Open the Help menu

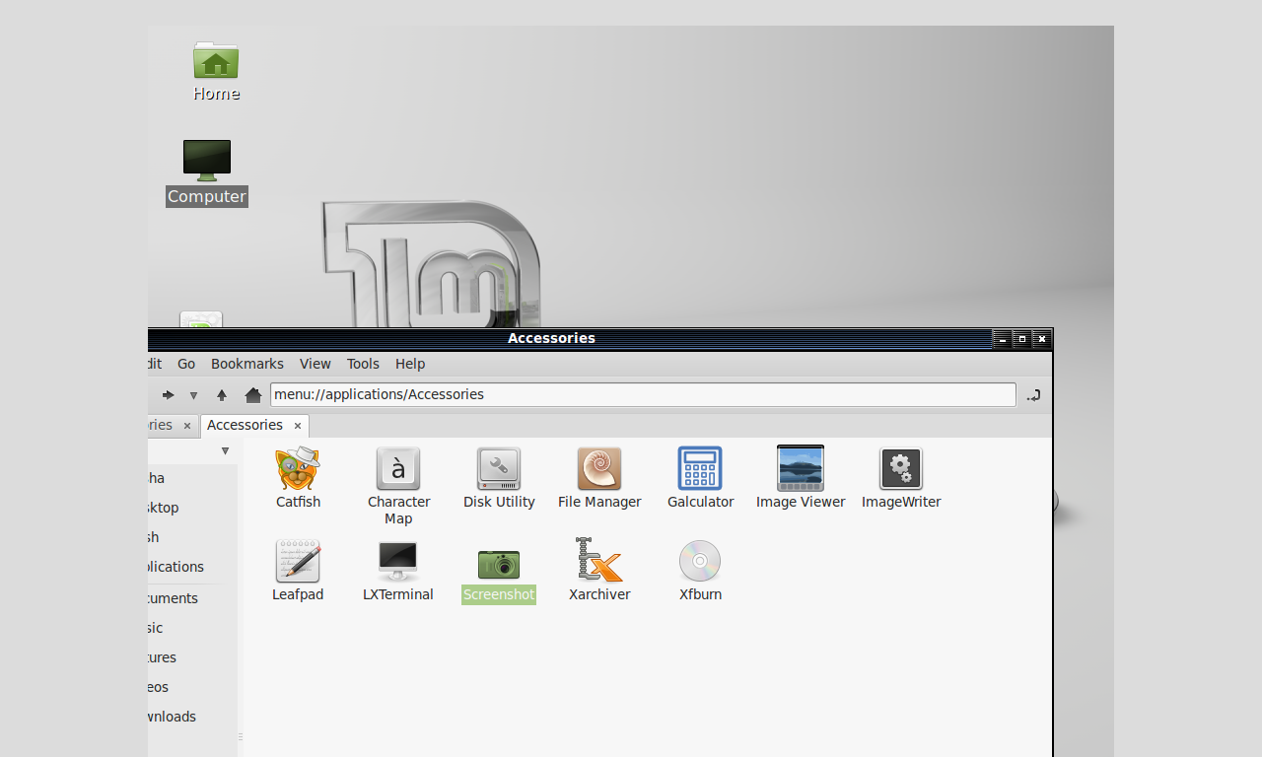[x=410, y=364]
